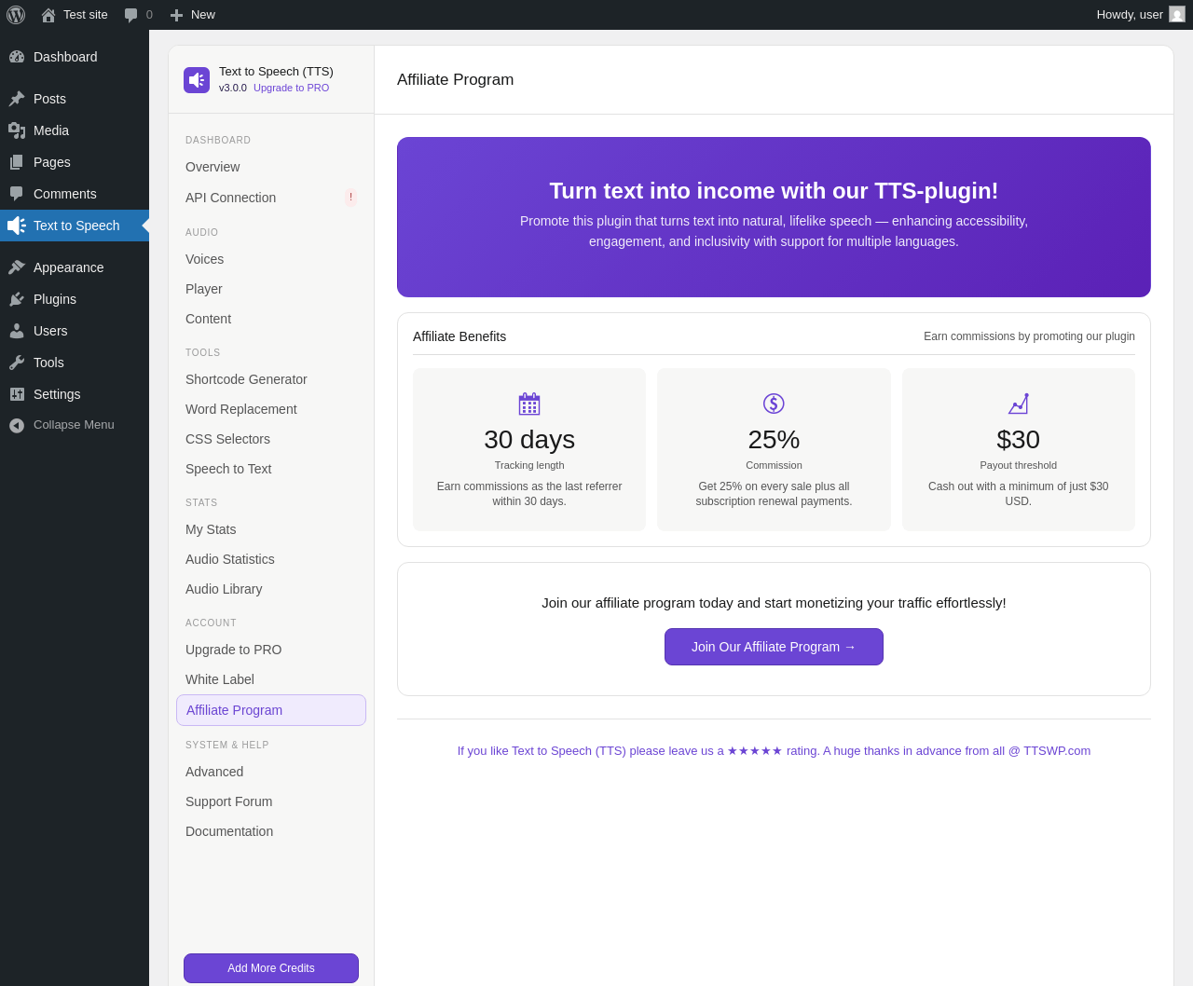Click Join Our Affiliate Program button
The height and width of the screenshot is (986, 1193).
point(774,647)
